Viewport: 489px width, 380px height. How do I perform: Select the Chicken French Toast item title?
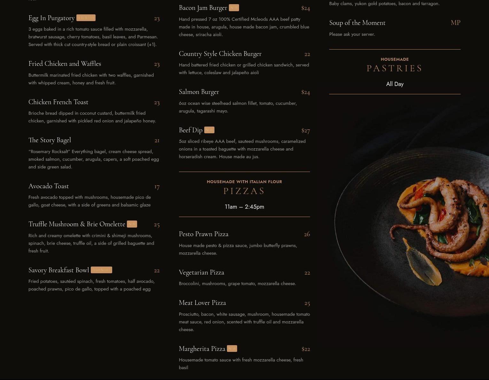tap(58, 102)
